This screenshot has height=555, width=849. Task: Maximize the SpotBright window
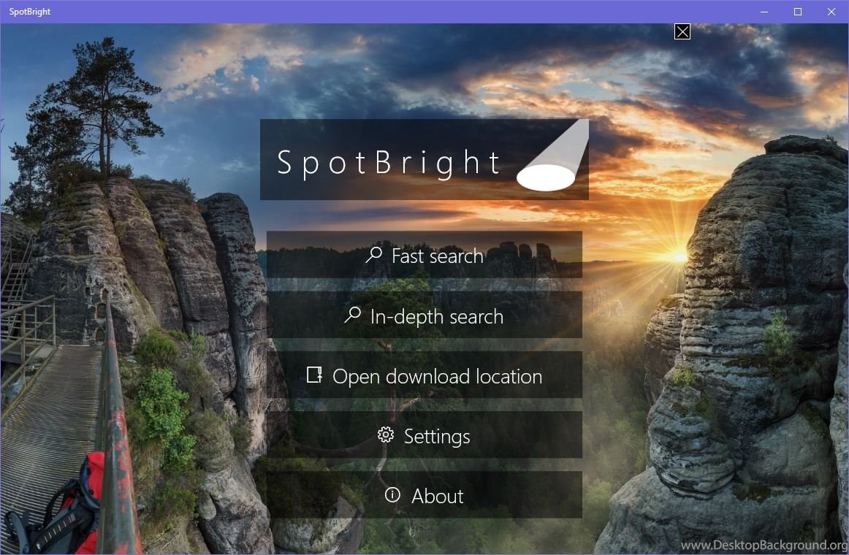798,12
